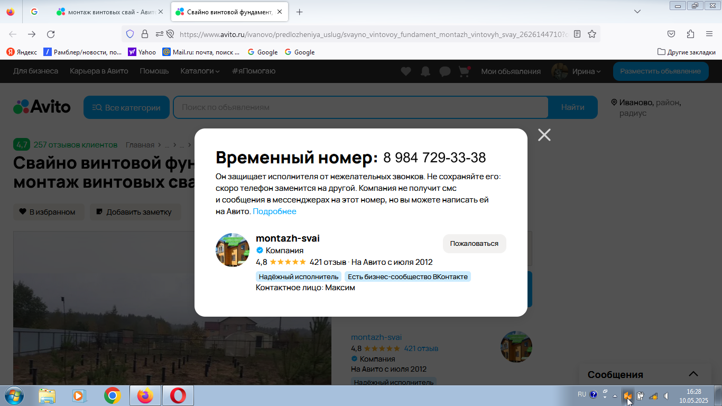Bookmark this page with star icon
722x406 pixels.
[592, 34]
